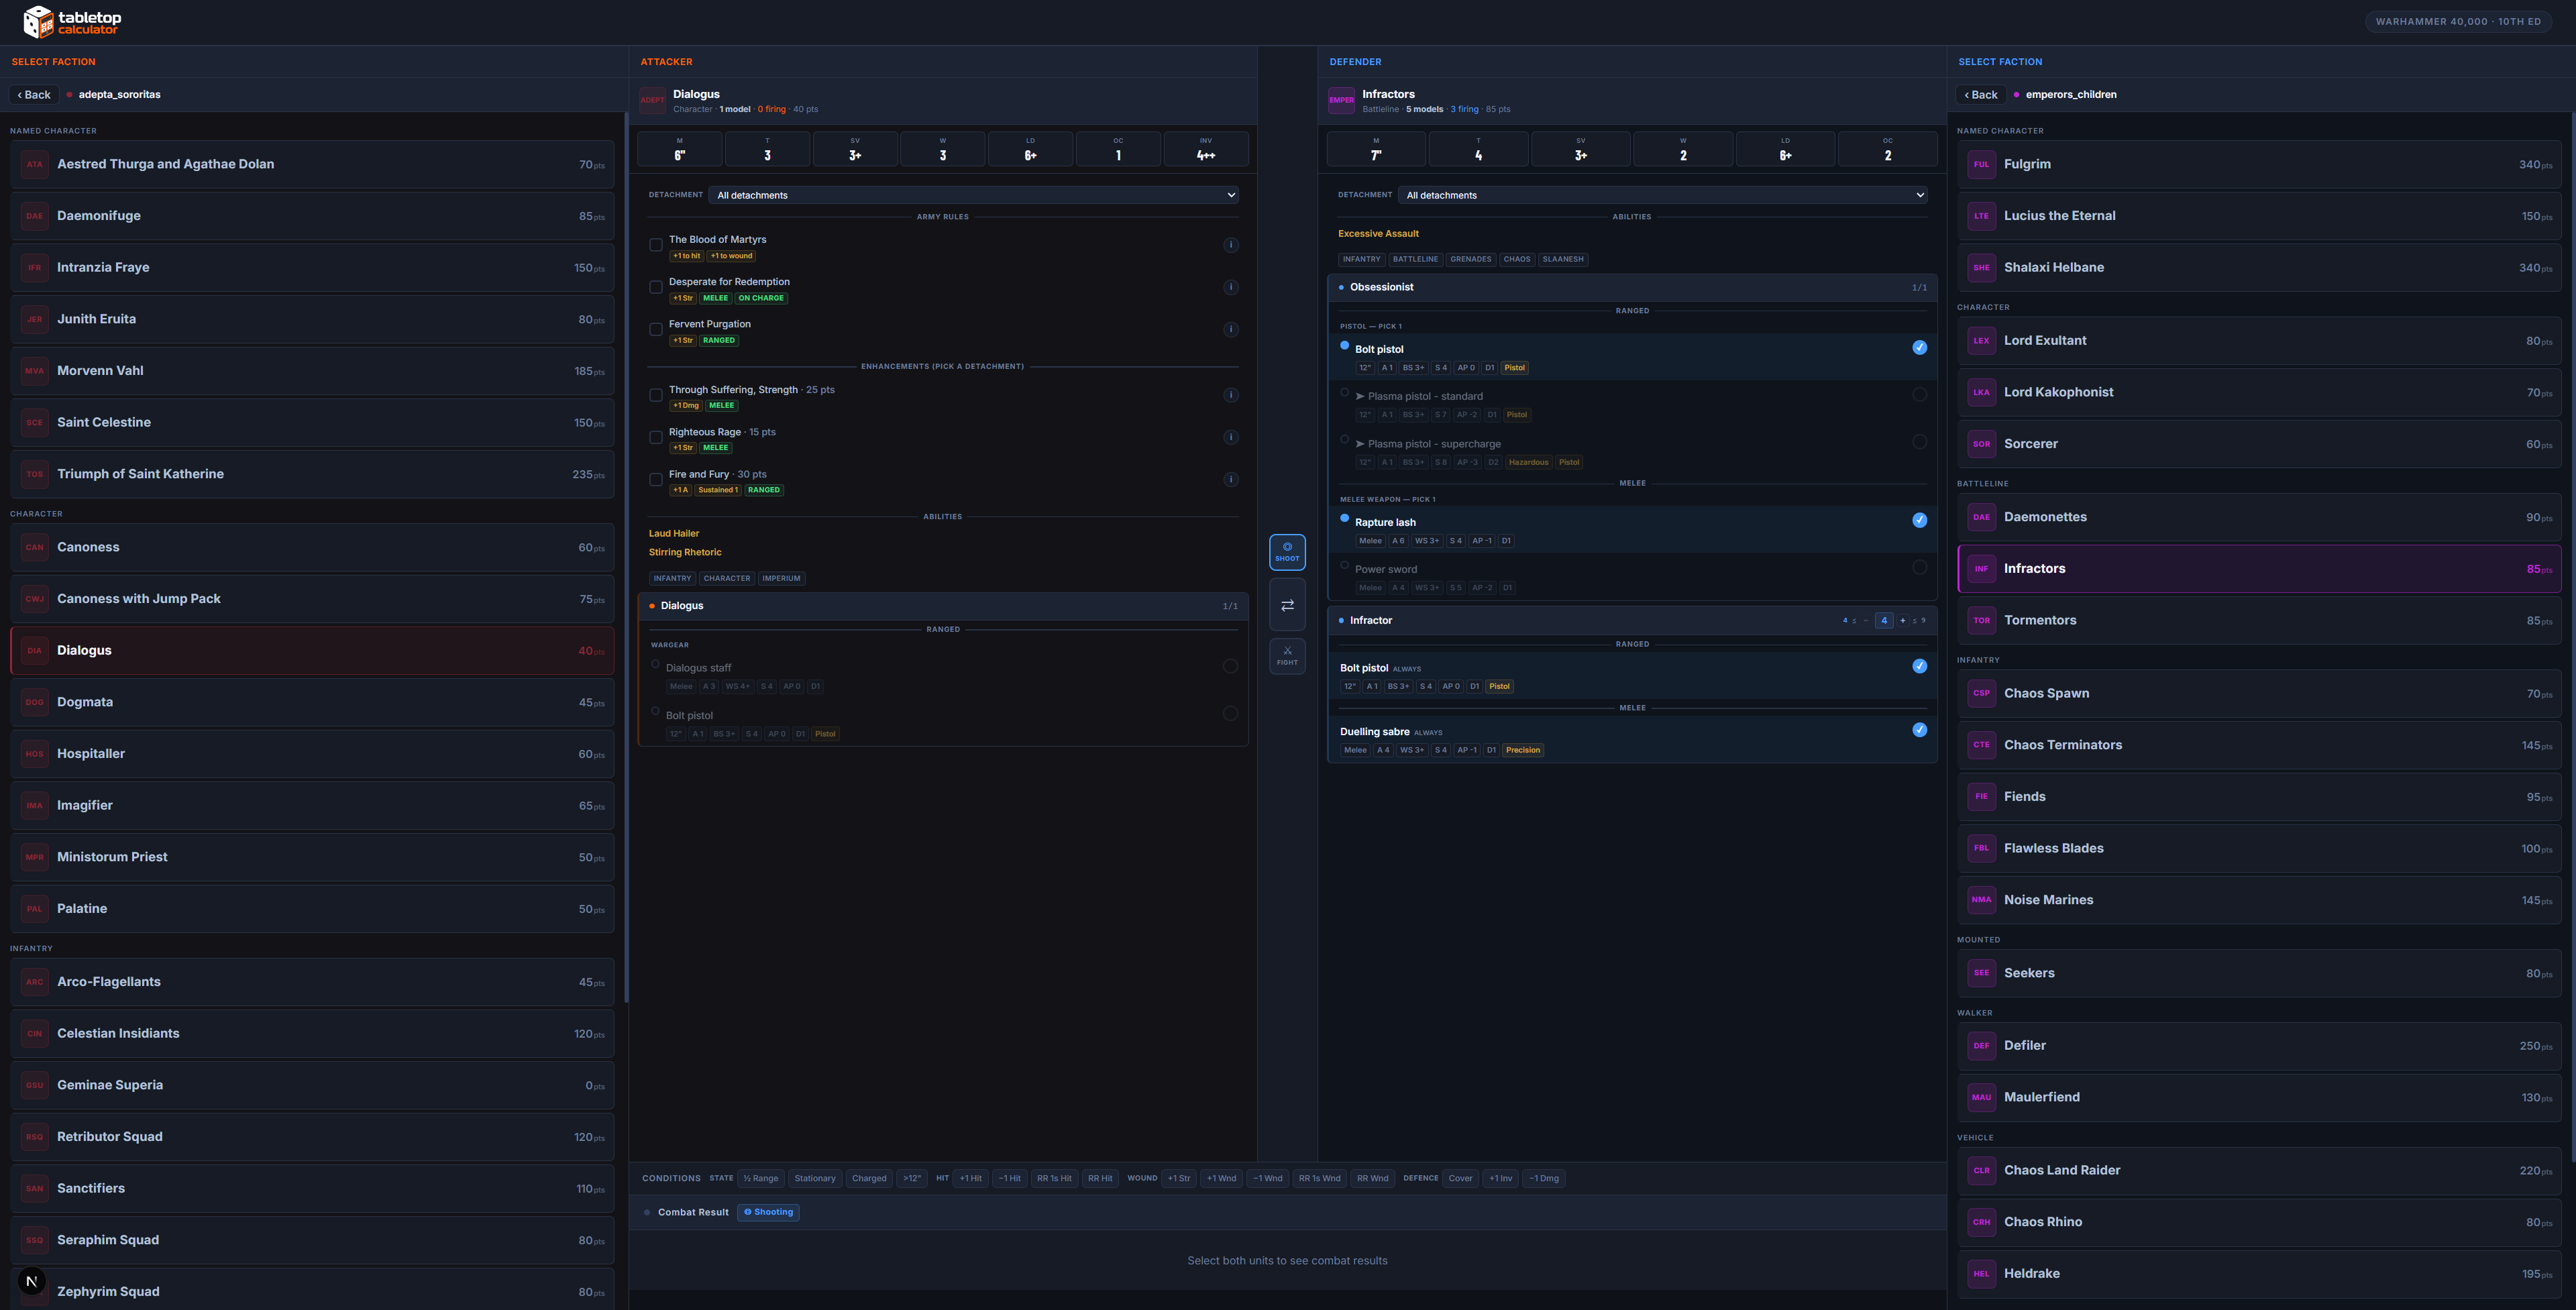Toggle the Charged condition
The width and height of the screenshot is (2576, 1310).
point(869,1178)
